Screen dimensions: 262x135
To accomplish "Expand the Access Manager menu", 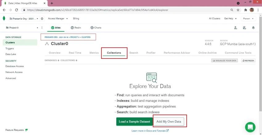I will pos(58,19).
